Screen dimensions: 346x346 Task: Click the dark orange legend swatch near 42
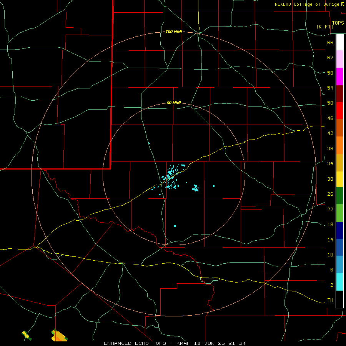[x=339, y=128]
